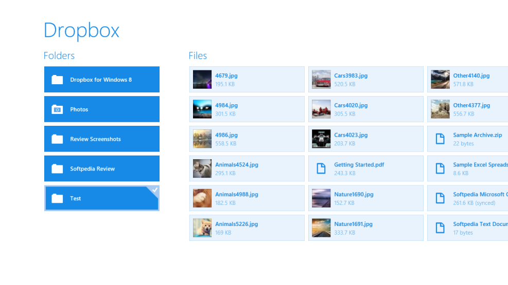Select the Dropbox for Windows 8 folder label
This screenshot has width=508, height=285.
pos(101,80)
